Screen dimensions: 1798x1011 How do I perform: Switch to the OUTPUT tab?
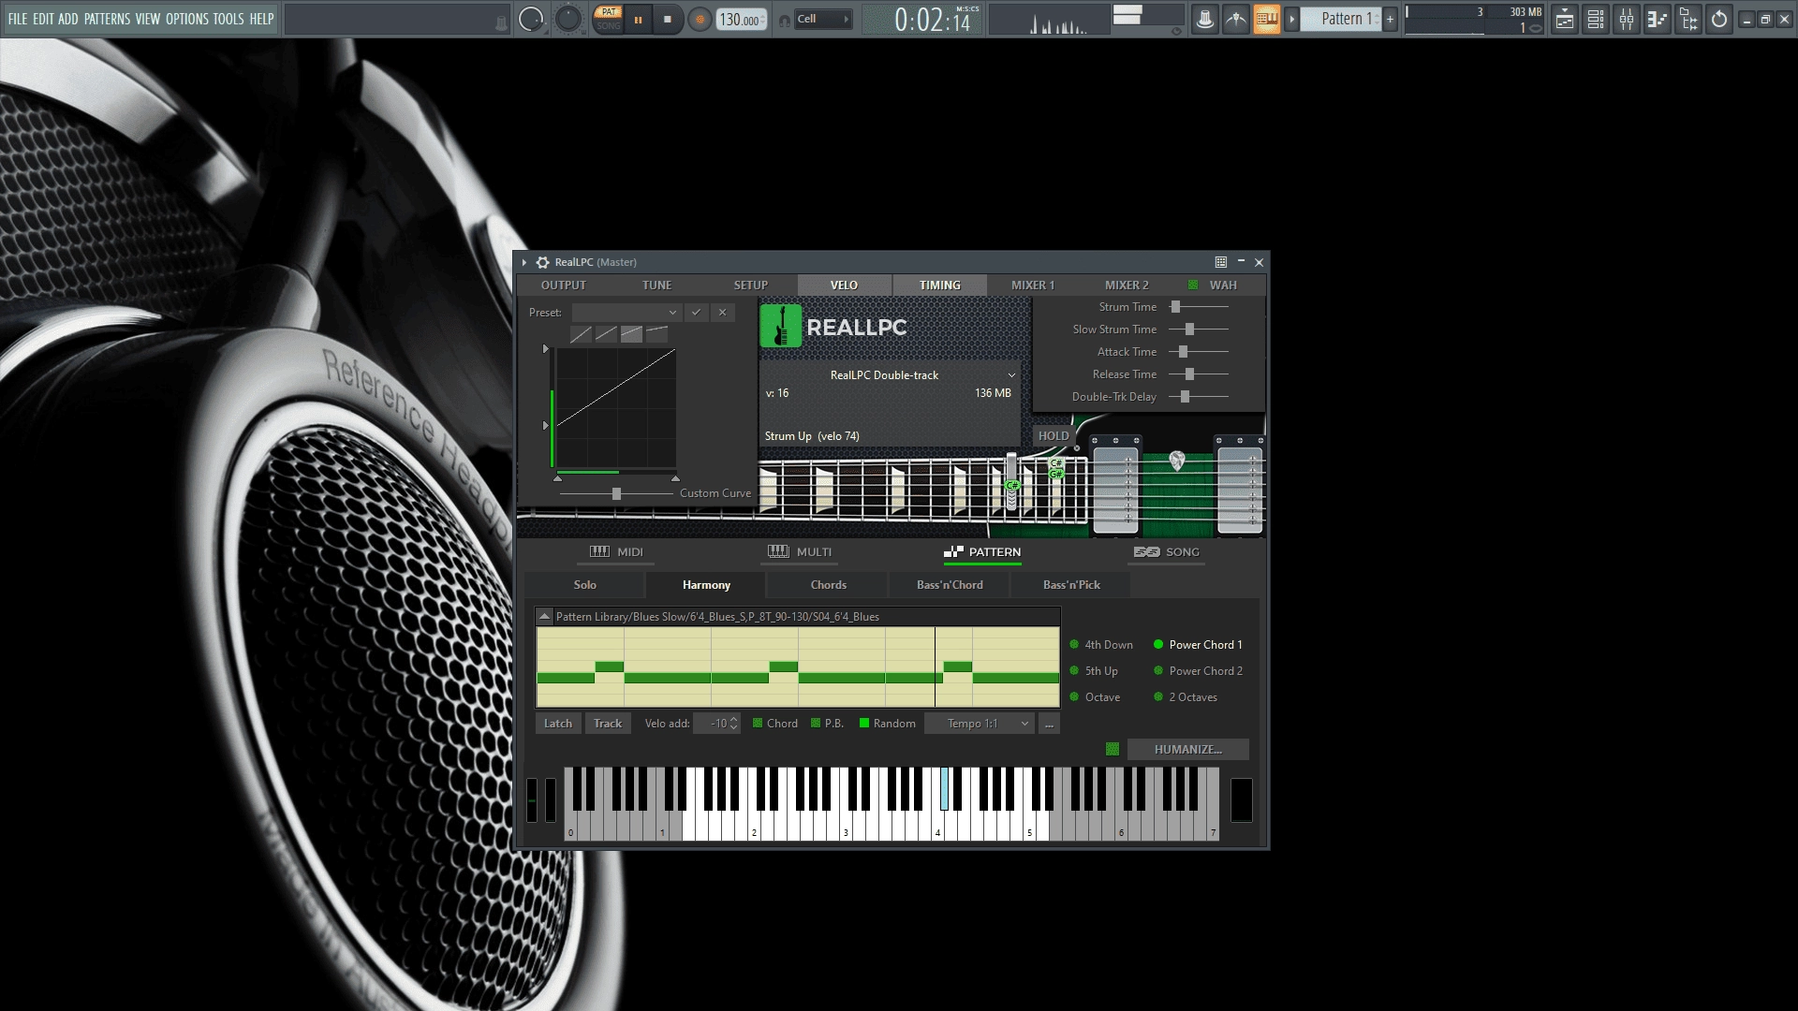564,286
